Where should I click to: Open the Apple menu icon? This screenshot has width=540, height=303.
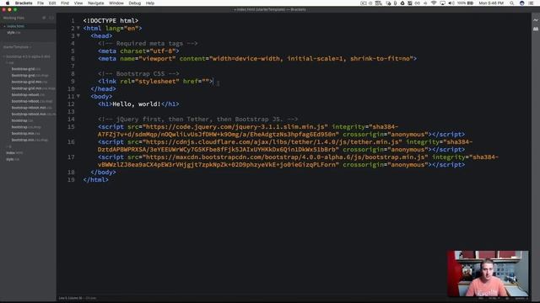8,3
